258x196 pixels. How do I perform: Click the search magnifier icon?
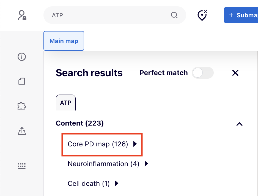(x=174, y=15)
